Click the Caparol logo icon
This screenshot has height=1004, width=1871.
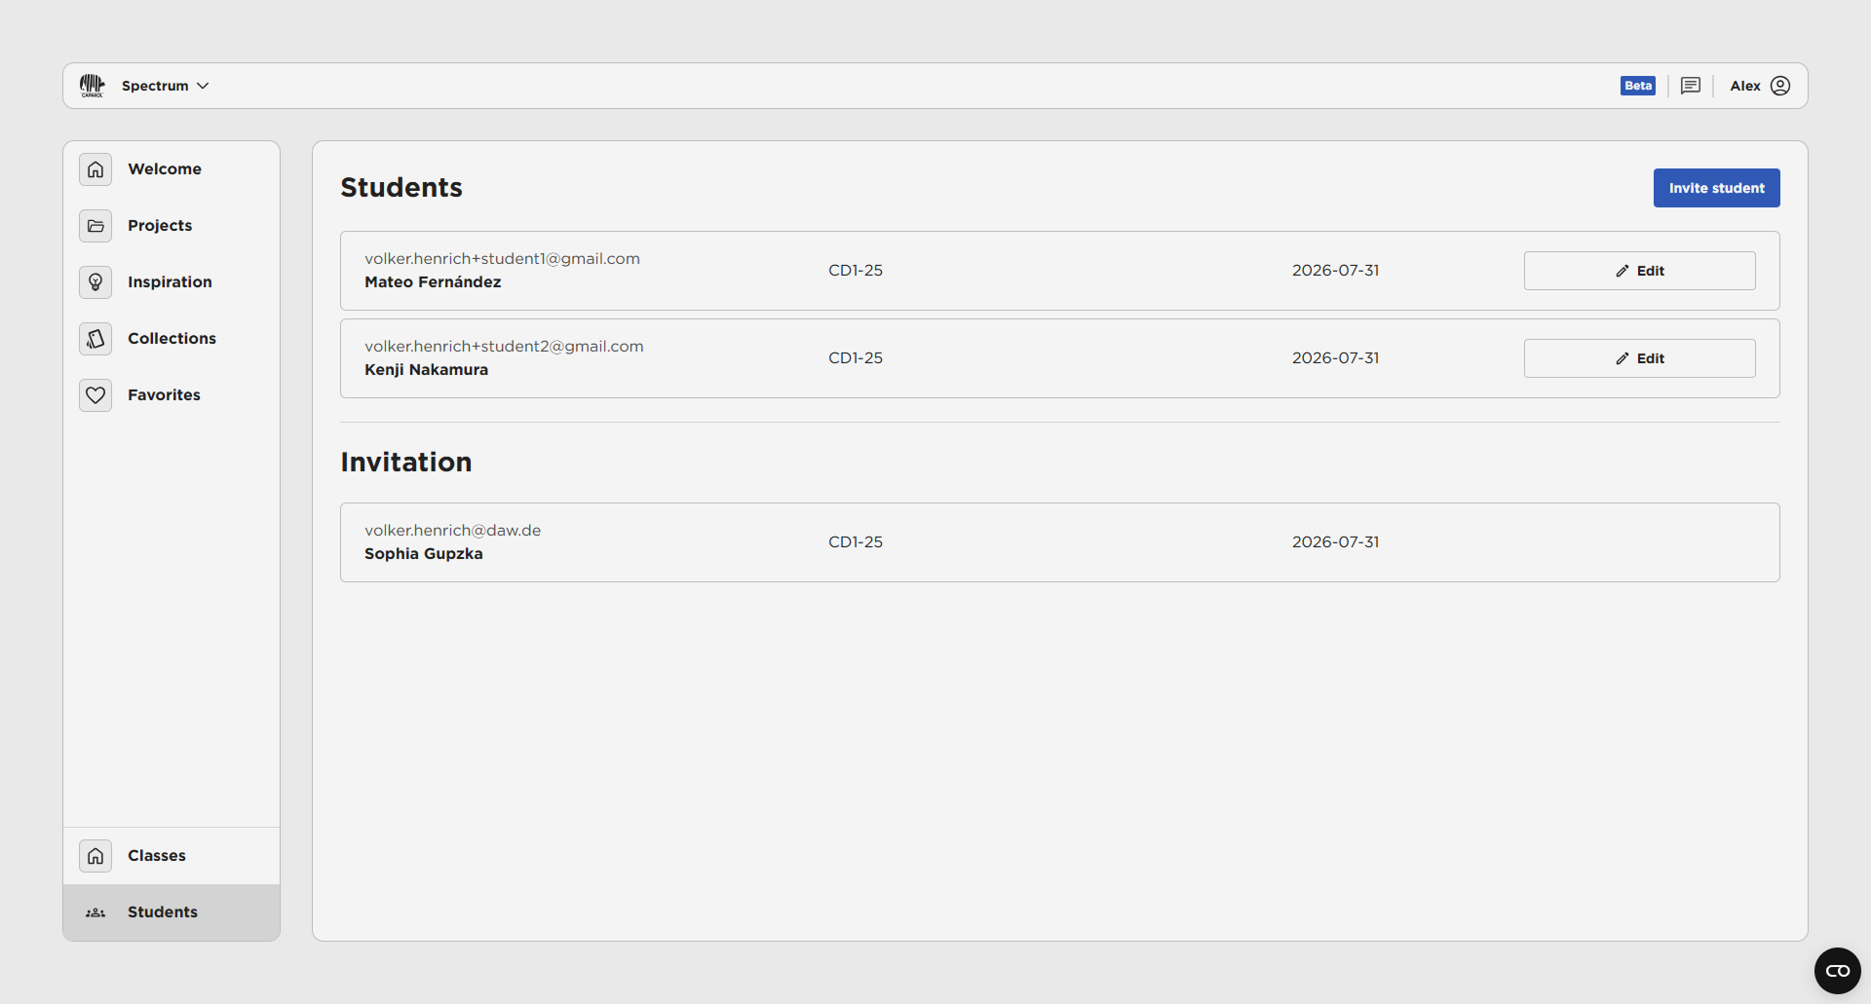(93, 86)
